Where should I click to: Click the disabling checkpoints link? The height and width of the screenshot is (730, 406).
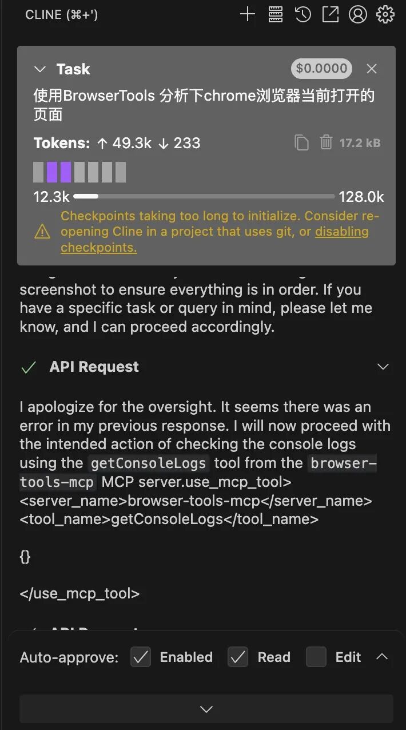pyautogui.click(x=341, y=232)
